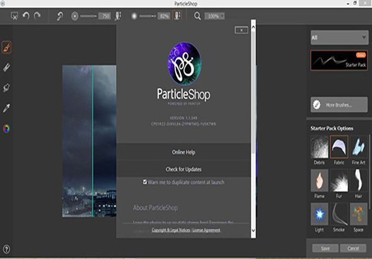372x259 pixels.
Task: Select the eyedropper color picker tool
Action: 7,108
